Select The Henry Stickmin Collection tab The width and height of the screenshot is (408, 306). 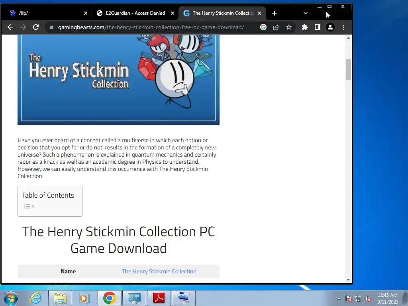222,13
